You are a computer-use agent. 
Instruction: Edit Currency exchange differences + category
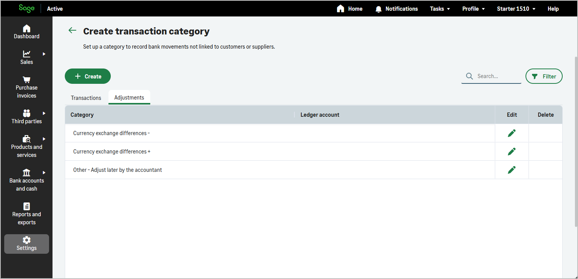point(512,151)
